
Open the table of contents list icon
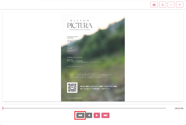pos(162,5)
